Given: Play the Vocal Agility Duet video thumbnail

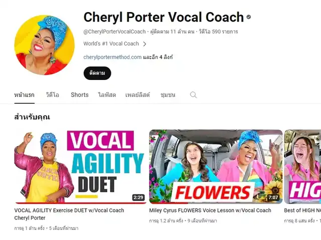Looking at the screenshot, I should [81, 166].
